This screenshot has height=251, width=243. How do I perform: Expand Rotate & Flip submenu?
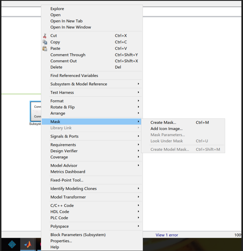92,107
